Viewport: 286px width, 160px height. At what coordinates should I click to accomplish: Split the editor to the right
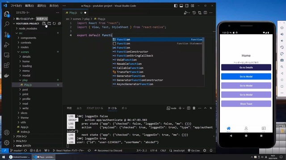(206, 13)
